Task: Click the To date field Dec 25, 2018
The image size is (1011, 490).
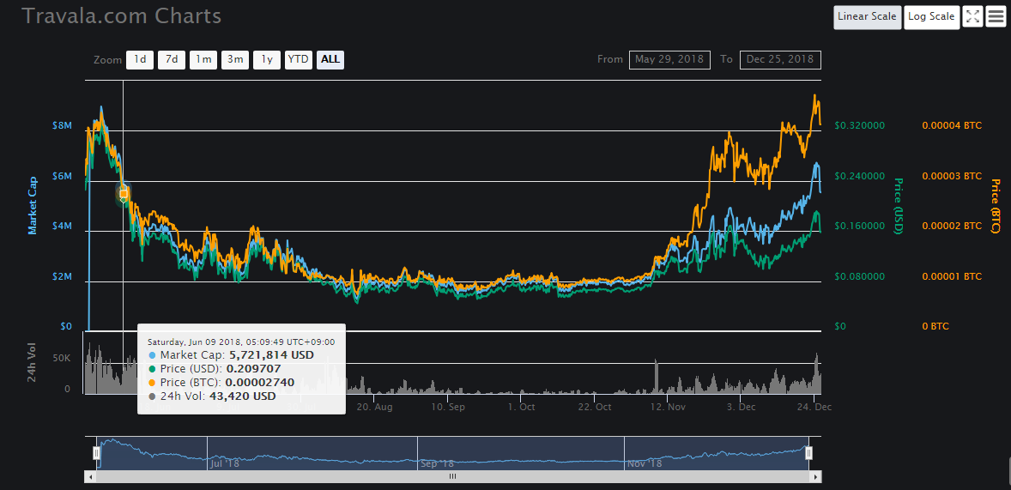Action: pos(780,59)
